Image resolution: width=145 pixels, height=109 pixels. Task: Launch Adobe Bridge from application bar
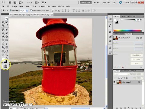tap(10, 2)
